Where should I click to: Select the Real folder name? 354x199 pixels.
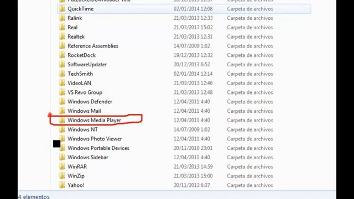pyautogui.click(x=72, y=27)
